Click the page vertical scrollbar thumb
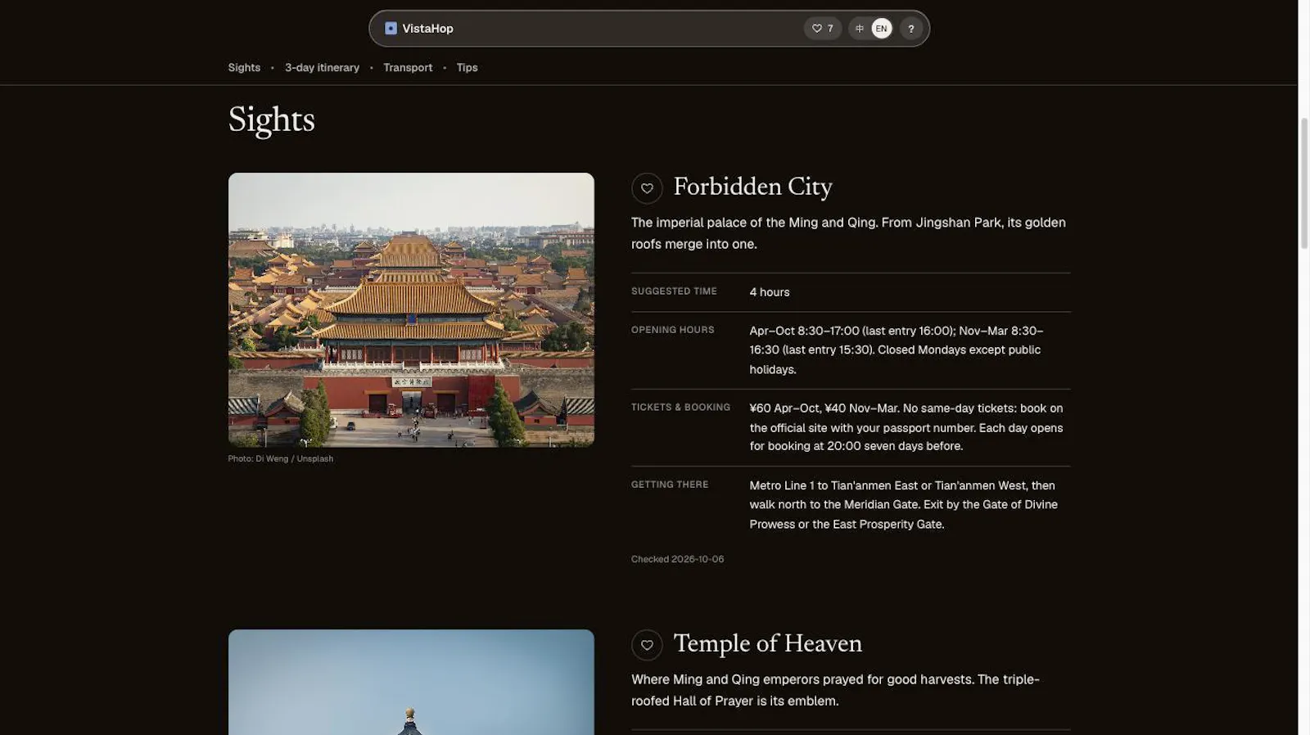Viewport: 1310px width, 735px height. (1304, 183)
